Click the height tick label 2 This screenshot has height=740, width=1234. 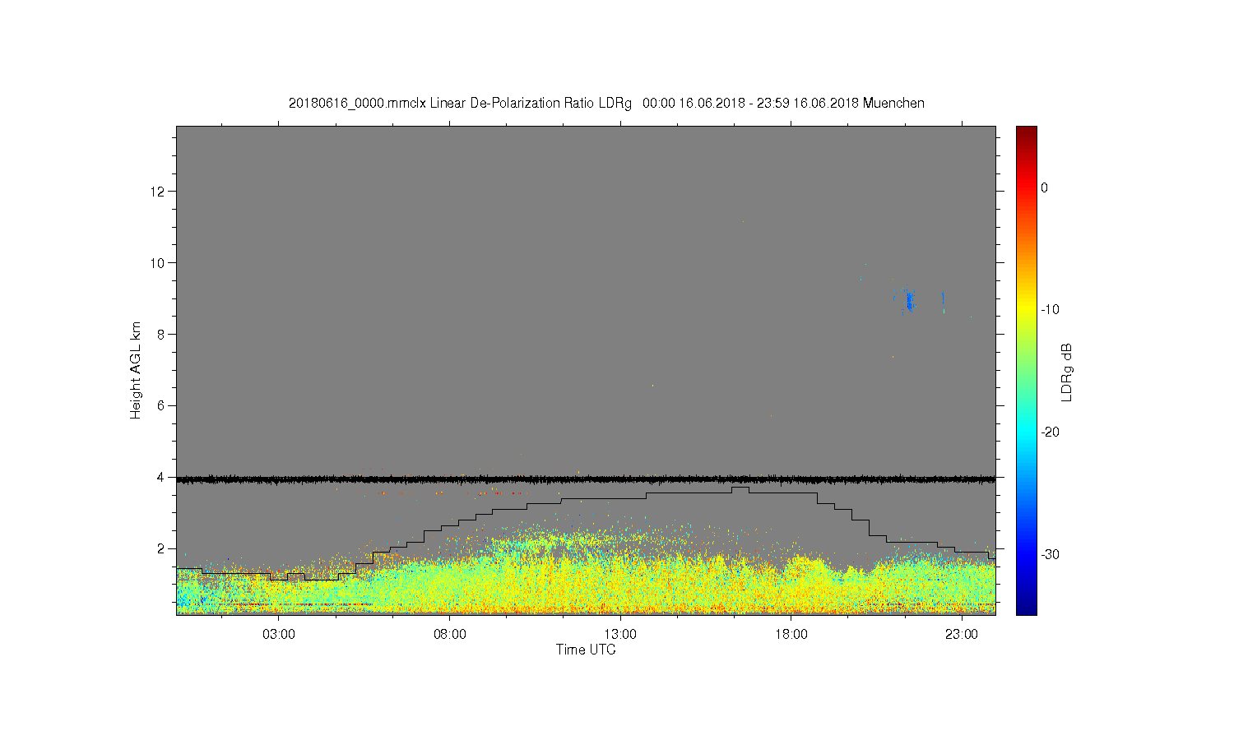161,548
